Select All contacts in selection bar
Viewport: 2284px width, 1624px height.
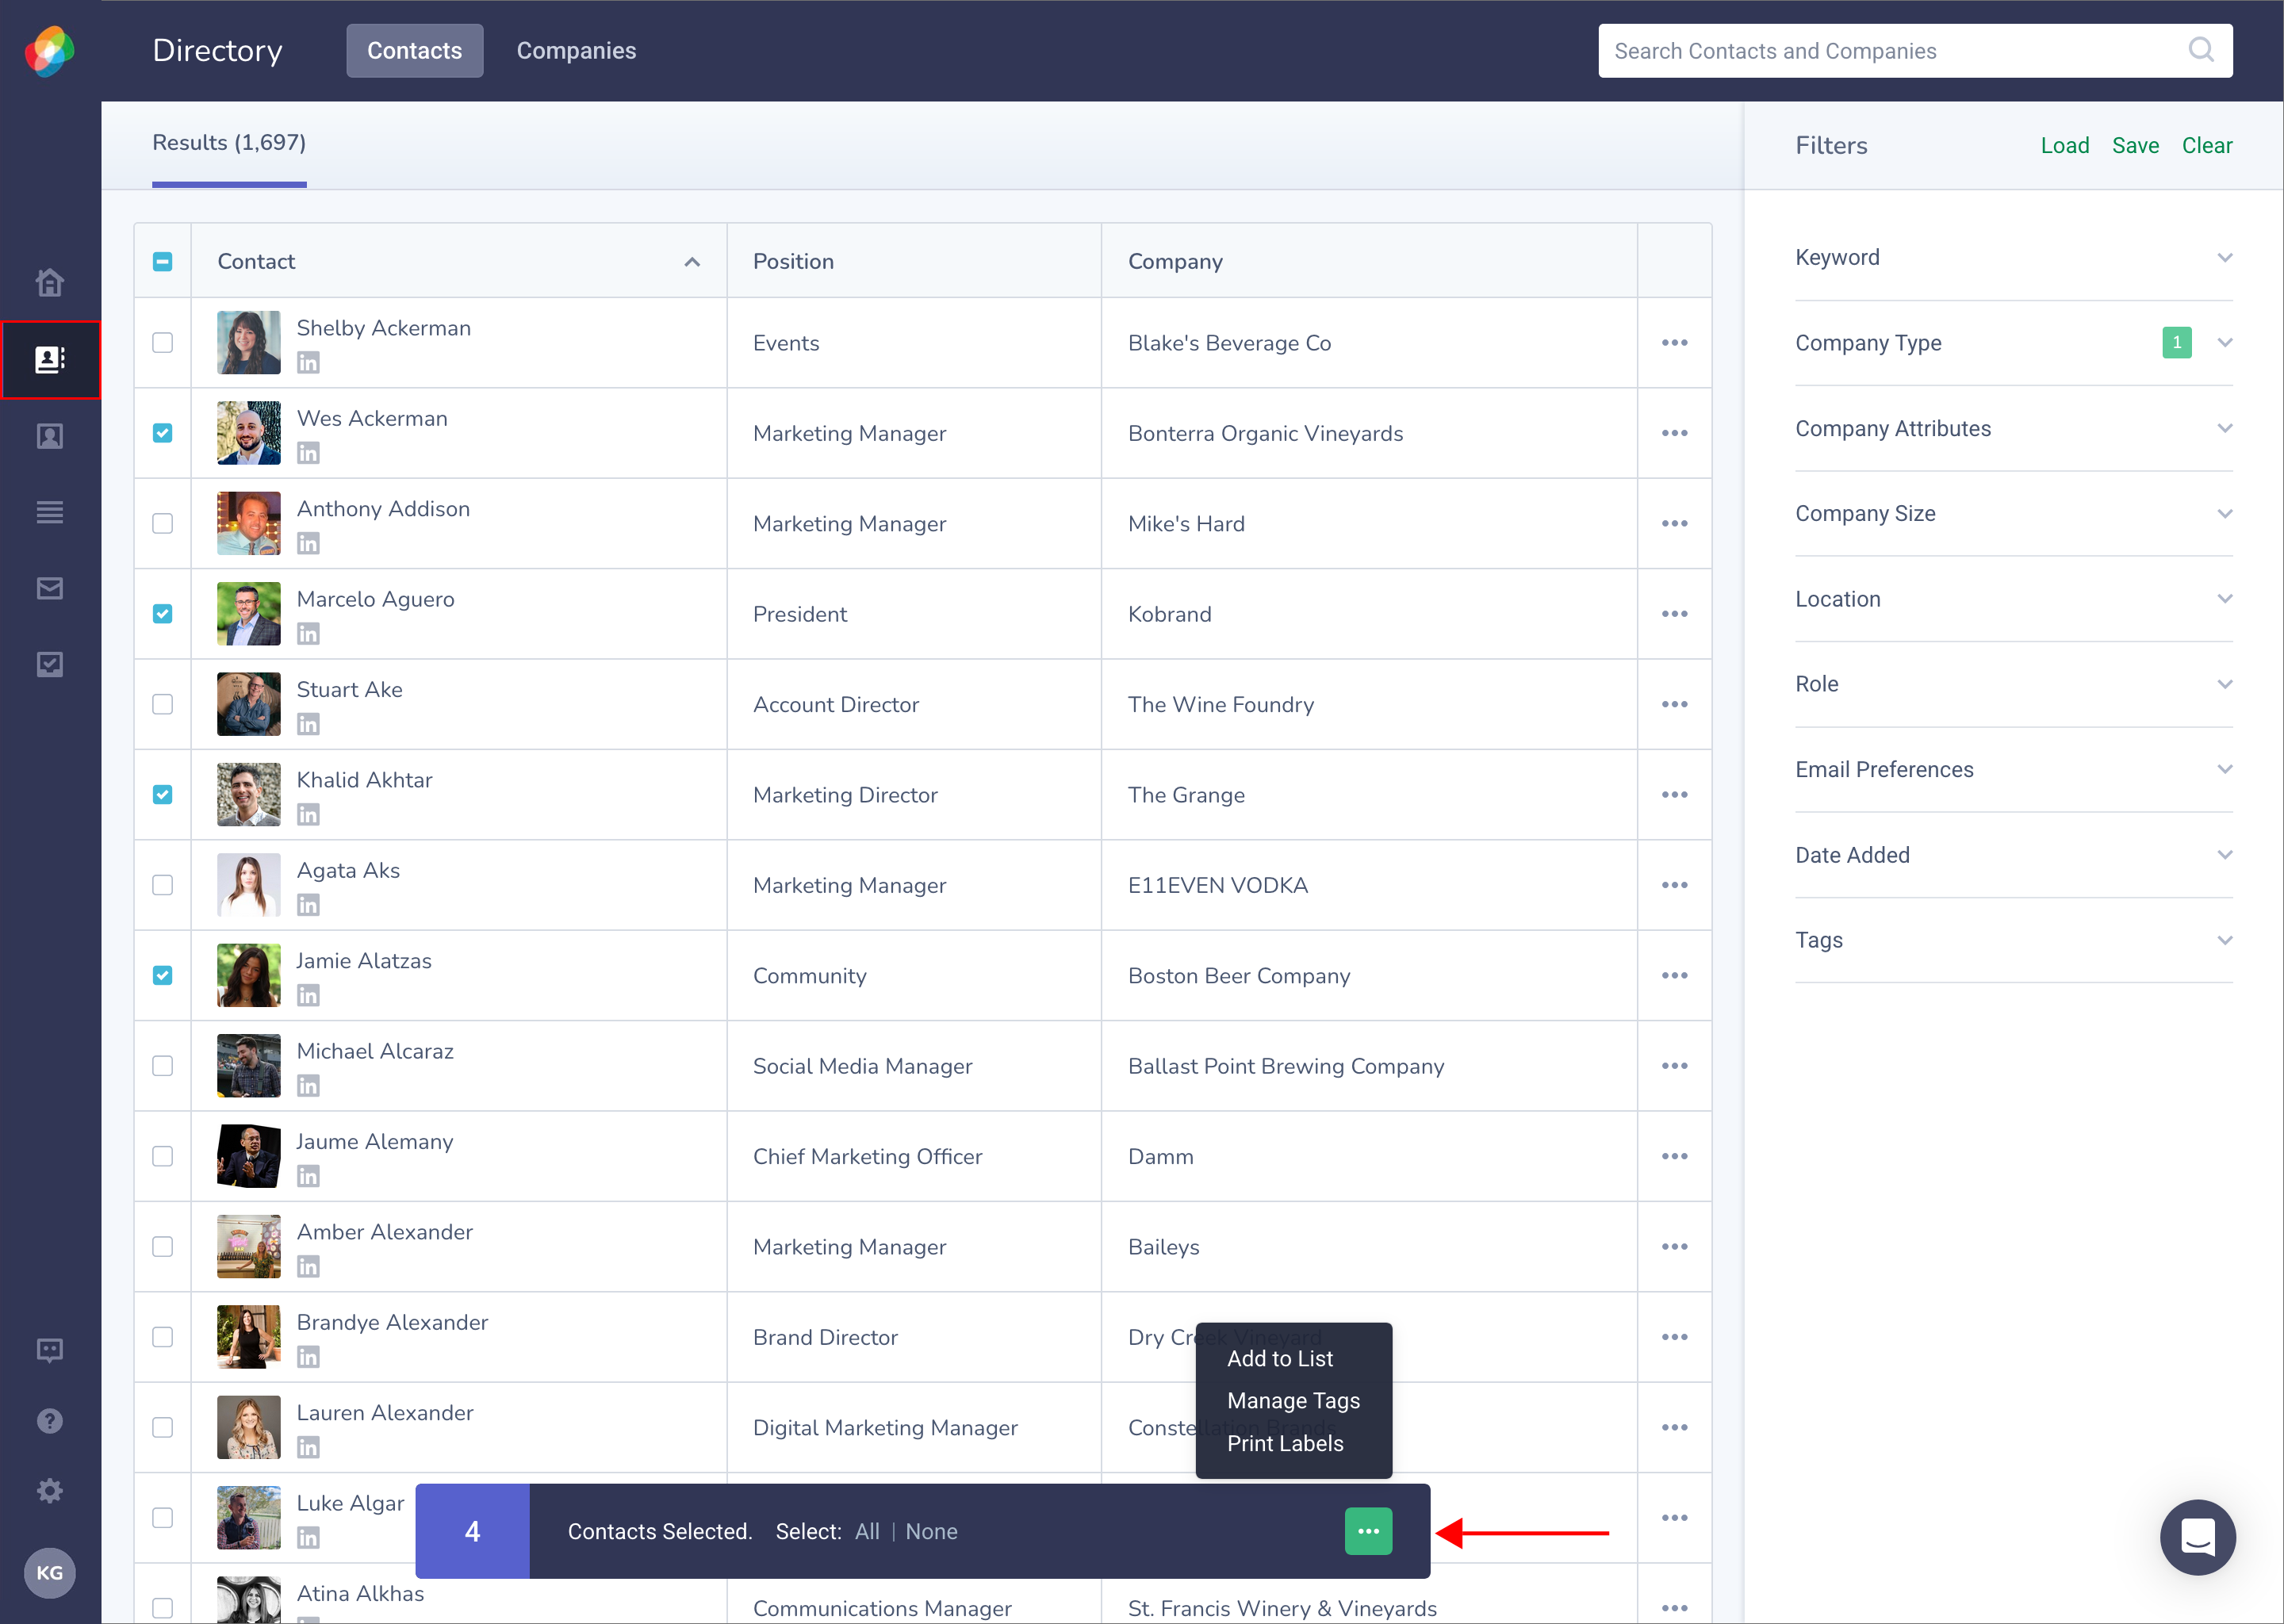pos(867,1531)
